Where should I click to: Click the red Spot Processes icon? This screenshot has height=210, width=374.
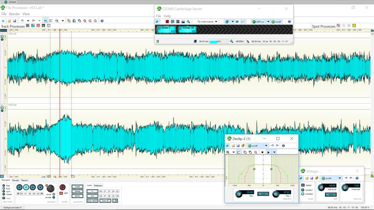(x=338, y=25)
